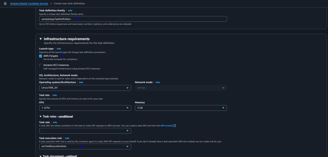The width and height of the screenshot is (328, 157).
Task: Open the awsvpc network mode dropdown
Action: 181,88
